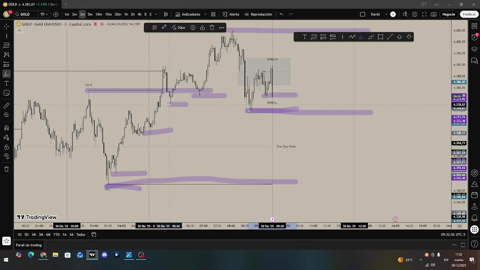Screen dimensions: 480x270
Task: Open the chart type candlestick selector
Action: pos(166,14)
